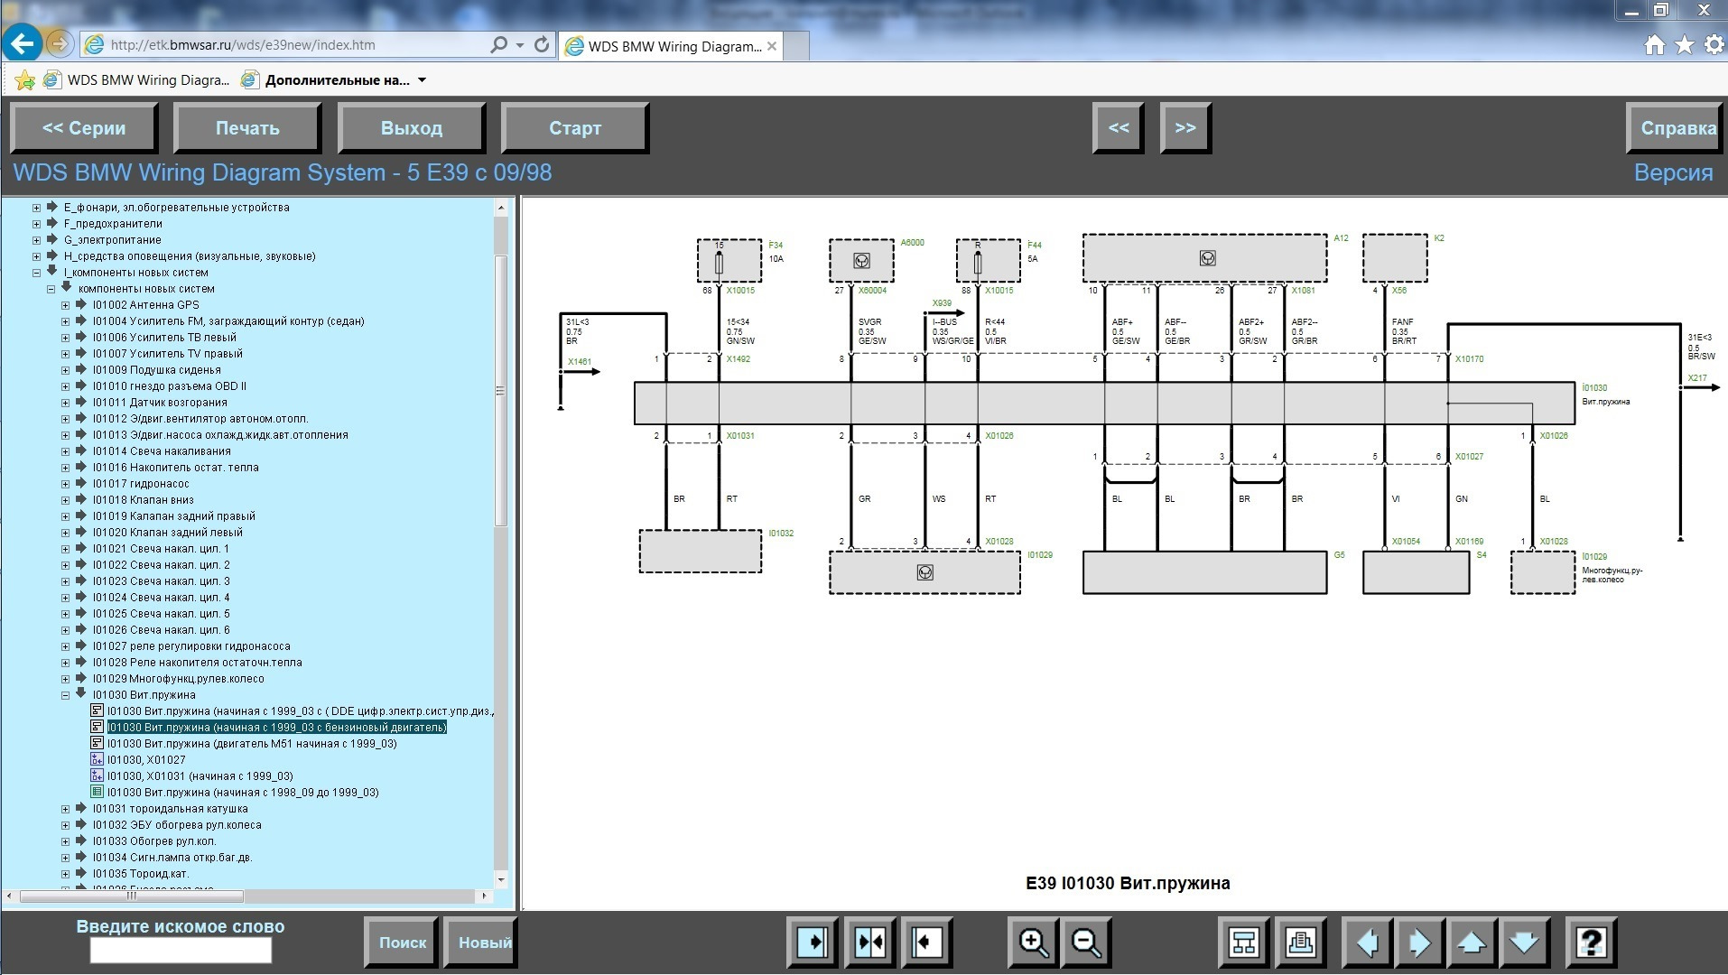Click the << Серии button
Viewport: 1728px width, 975px height.
pyautogui.click(x=84, y=128)
